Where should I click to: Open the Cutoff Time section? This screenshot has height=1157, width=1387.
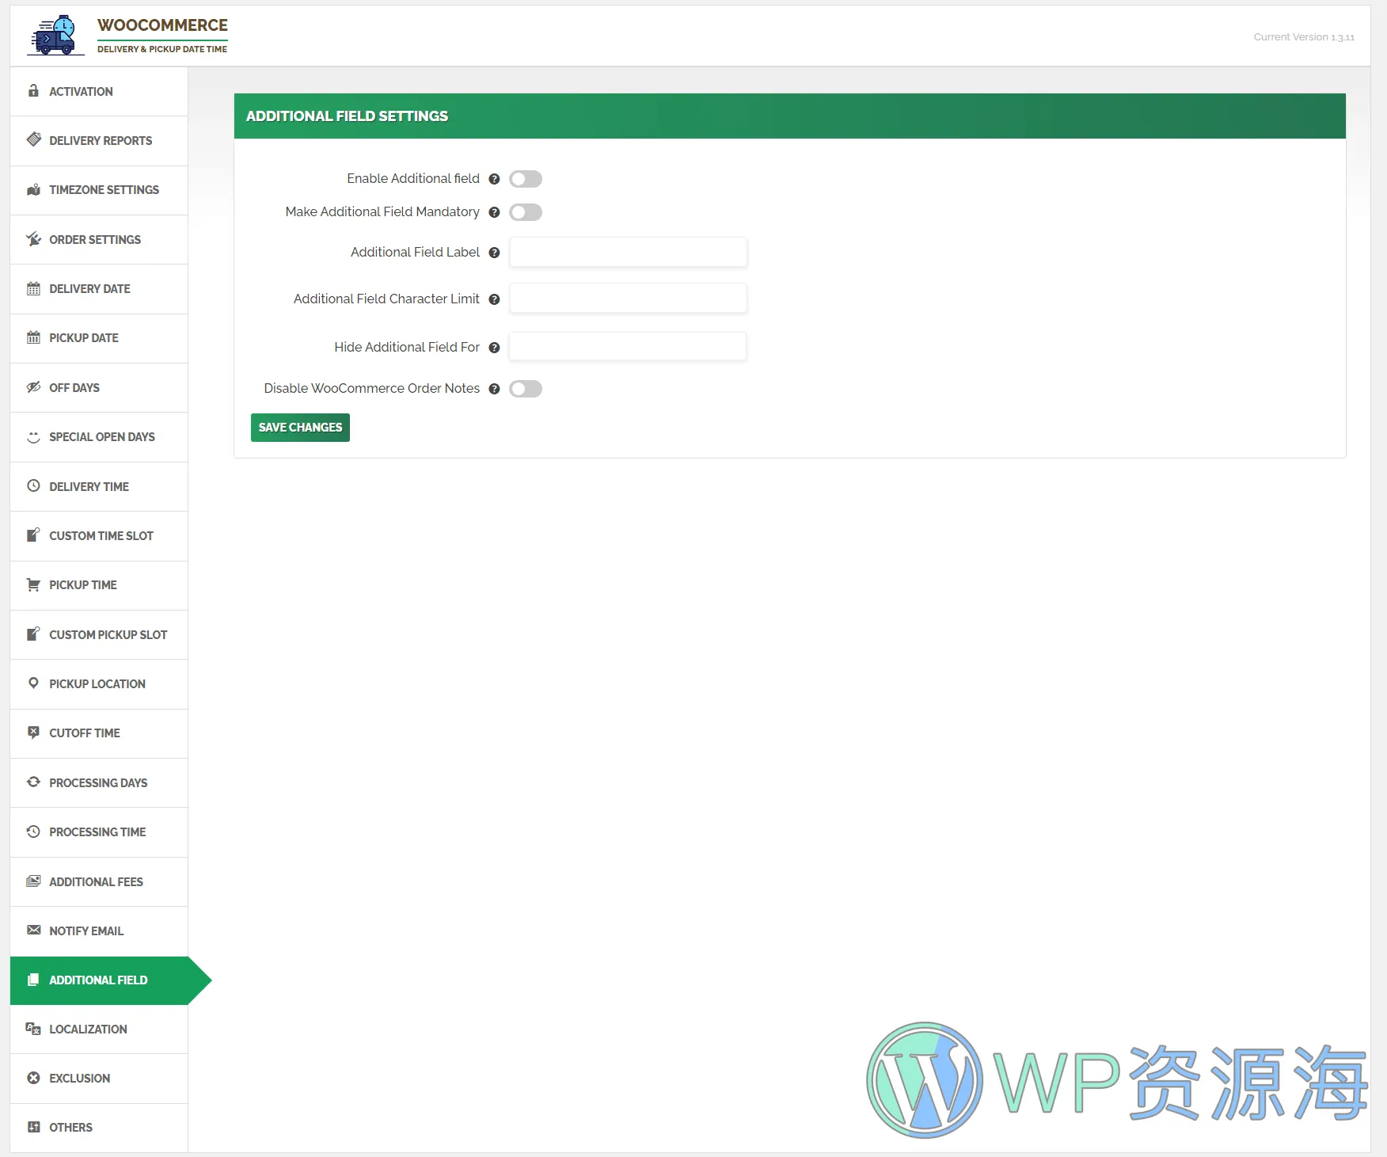(x=85, y=733)
